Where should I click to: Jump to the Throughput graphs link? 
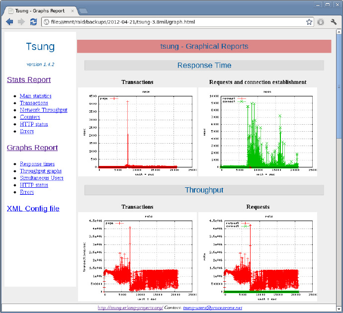41,171
